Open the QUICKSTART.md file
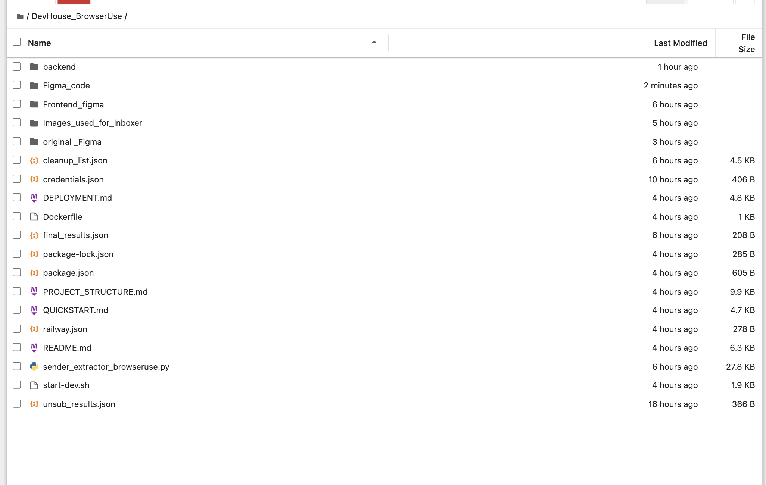The width and height of the screenshot is (766, 485). [75, 310]
